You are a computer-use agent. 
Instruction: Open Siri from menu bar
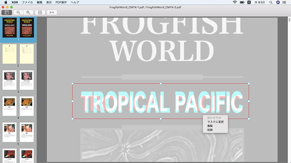coord(278,2)
